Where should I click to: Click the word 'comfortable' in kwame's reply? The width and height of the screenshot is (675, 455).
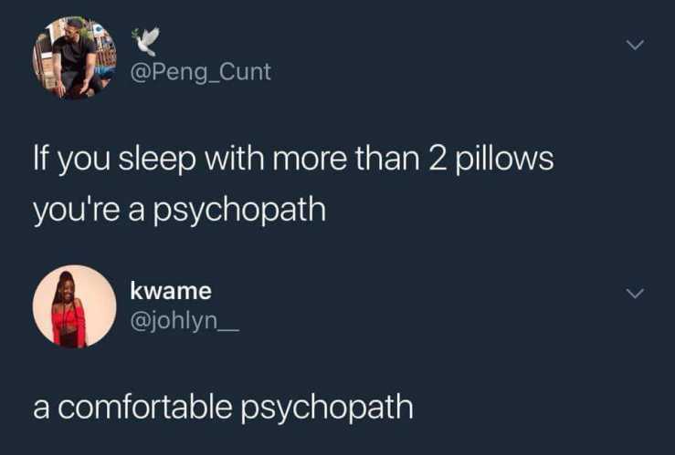coord(145,407)
